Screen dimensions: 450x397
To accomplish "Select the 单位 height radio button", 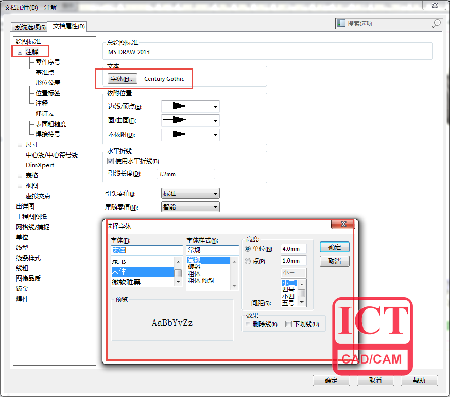I will [248, 249].
